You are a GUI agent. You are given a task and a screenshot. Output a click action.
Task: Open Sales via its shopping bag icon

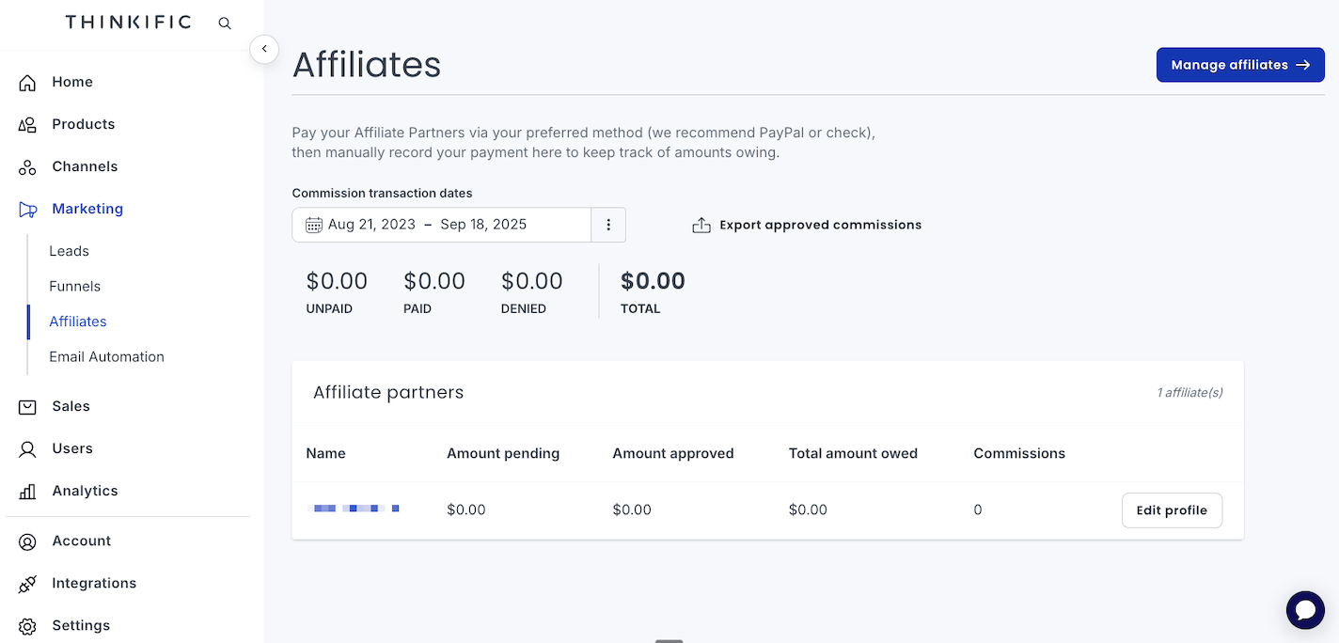point(28,406)
